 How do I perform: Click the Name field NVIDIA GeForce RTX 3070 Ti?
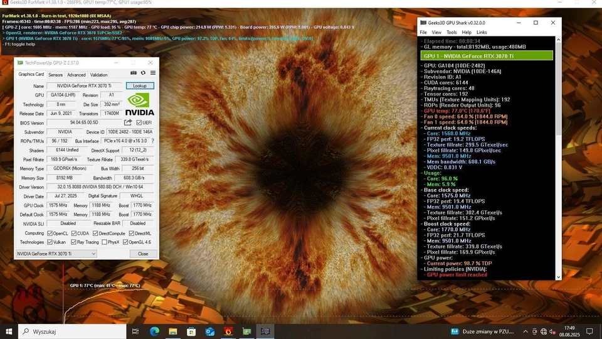[84, 86]
